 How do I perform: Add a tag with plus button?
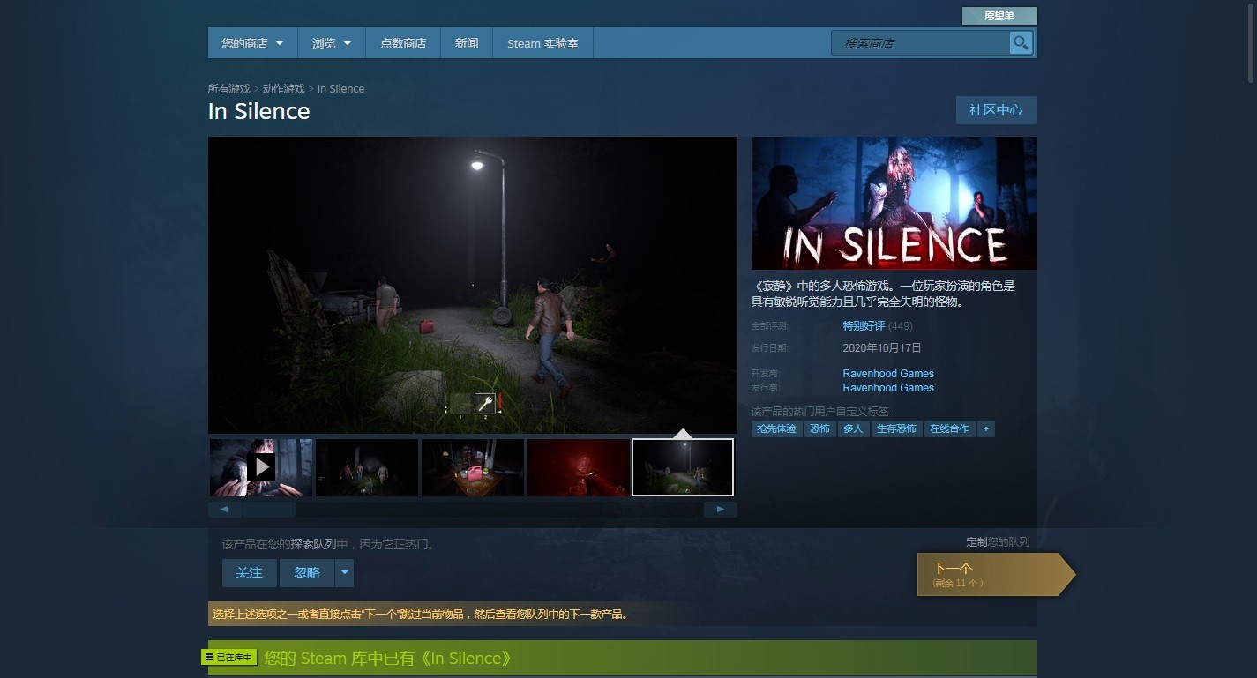986,428
